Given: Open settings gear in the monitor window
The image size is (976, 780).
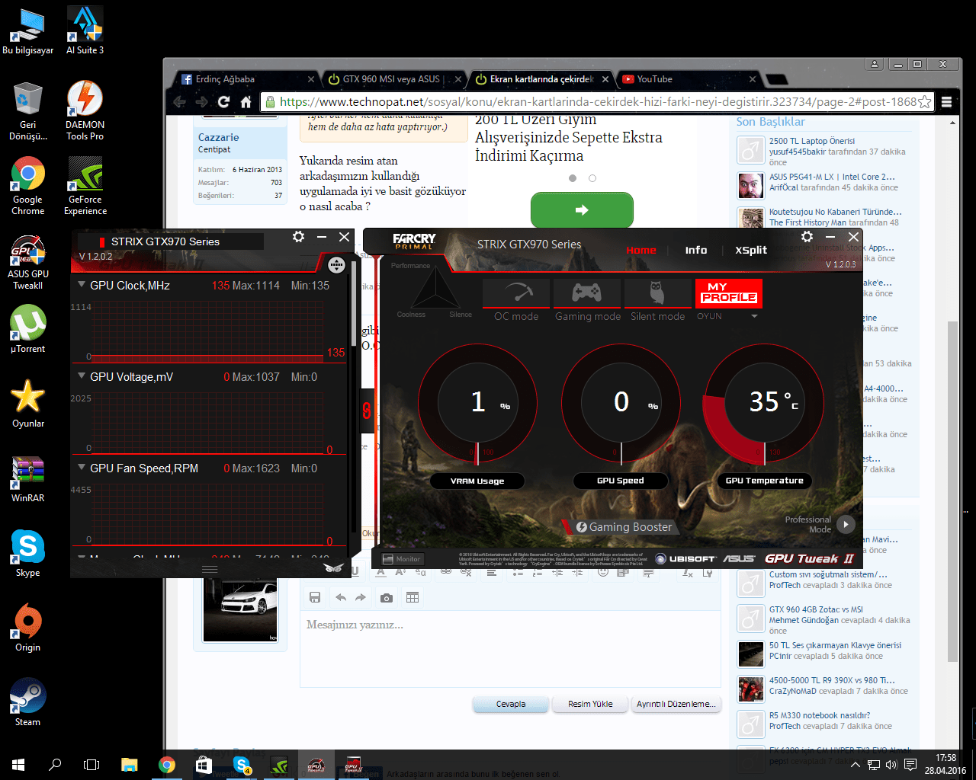Looking at the screenshot, I should 298,237.
